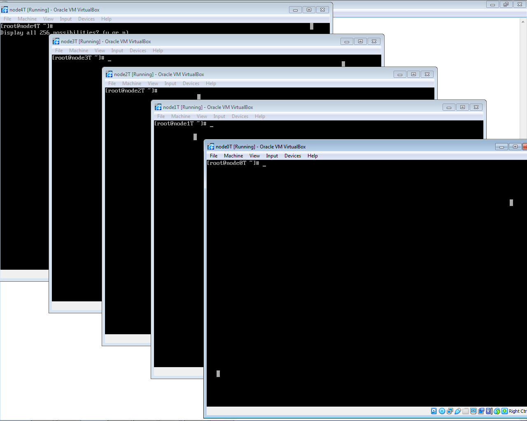Screen dimensions: 527x421
Task: Open the network adapter indicator in node0T
Action: coord(450,411)
